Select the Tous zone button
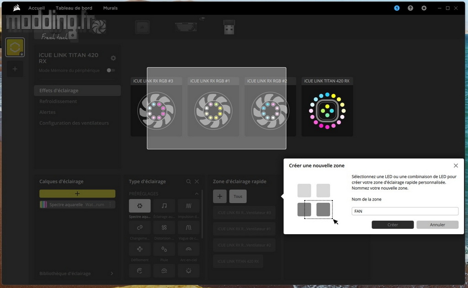 tap(238, 196)
